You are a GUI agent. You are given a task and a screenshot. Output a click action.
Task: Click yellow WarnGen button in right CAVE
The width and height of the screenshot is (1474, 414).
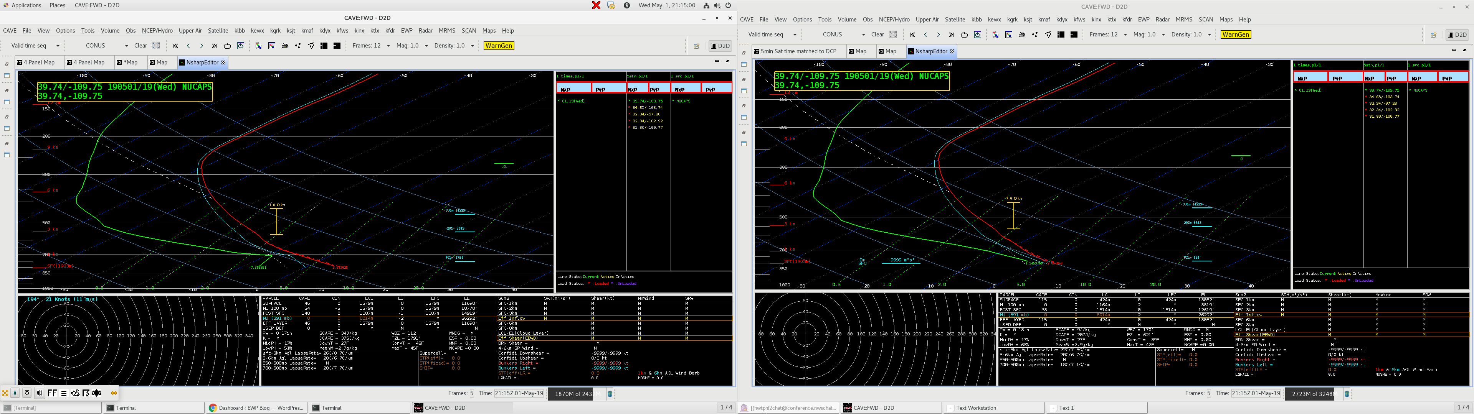pyautogui.click(x=1235, y=35)
